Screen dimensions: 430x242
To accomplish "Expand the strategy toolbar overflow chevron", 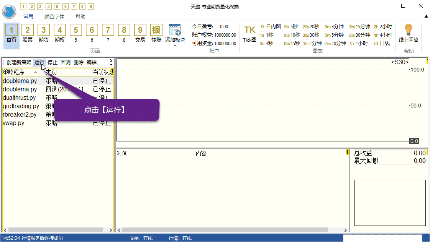I will tap(112, 62).
